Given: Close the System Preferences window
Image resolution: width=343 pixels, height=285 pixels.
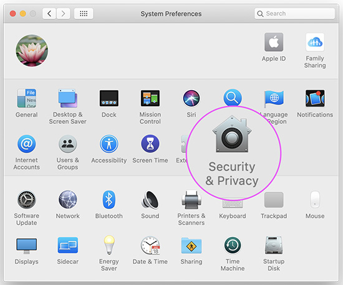Looking at the screenshot, I should [13, 14].
